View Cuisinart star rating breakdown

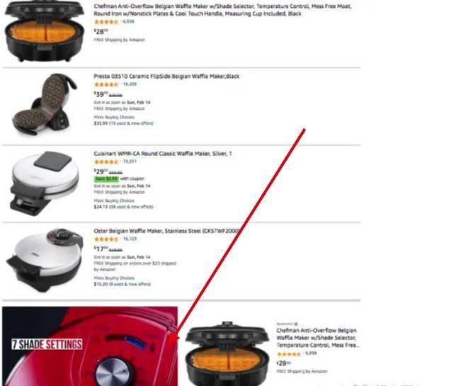point(106,161)
